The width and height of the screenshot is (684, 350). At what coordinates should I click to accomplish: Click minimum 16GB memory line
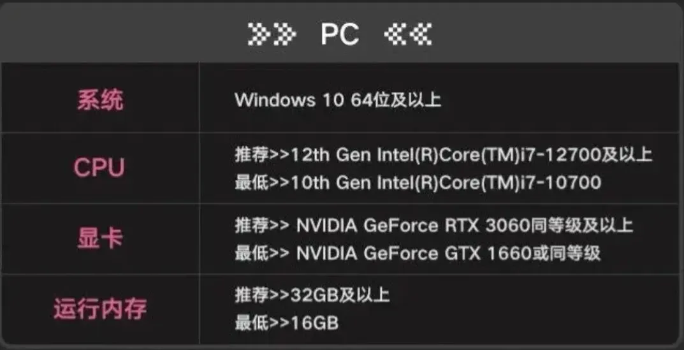click(x=287, y=323)
